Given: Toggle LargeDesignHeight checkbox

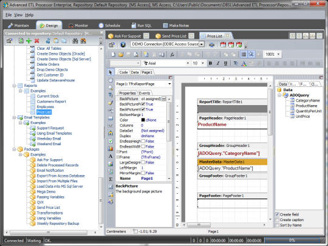Looking at the screenshot, I should click(143, 162).
